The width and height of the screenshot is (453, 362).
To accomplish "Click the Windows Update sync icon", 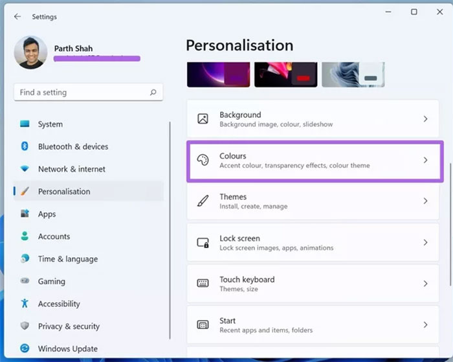I will click(25, 348).
